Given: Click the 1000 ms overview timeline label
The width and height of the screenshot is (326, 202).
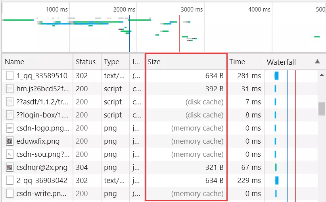Looking at the screenshot, I should tap(57, 10).
